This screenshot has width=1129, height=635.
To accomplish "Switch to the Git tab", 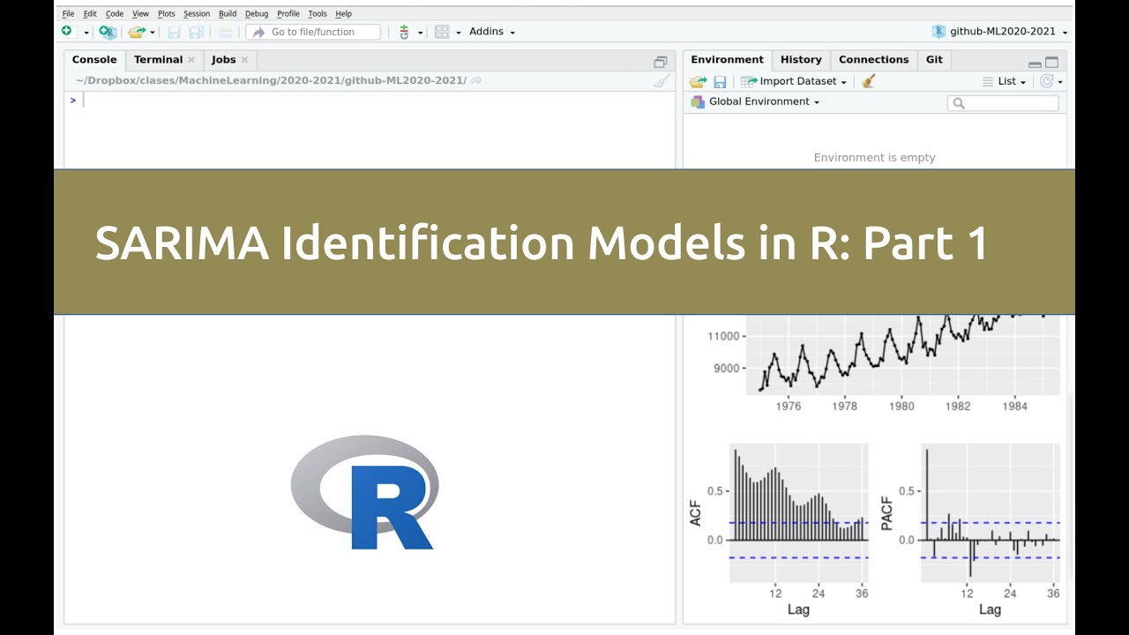I will [x=934, y=60].
